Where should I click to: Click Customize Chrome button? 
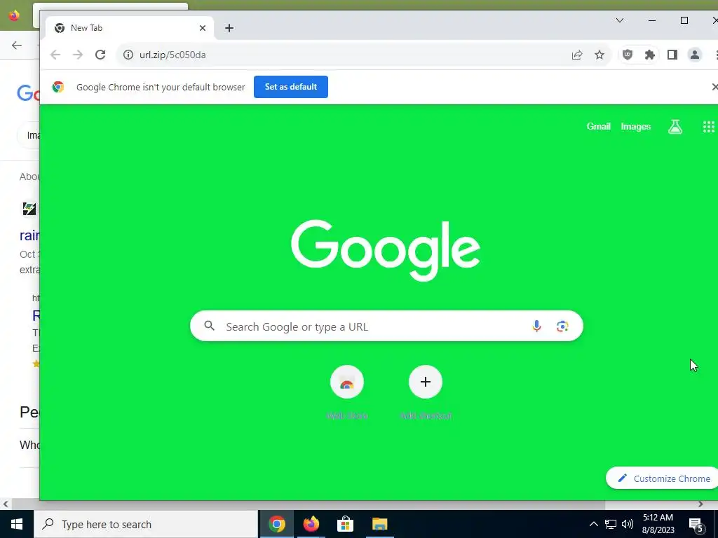click(x=663, y=478)
